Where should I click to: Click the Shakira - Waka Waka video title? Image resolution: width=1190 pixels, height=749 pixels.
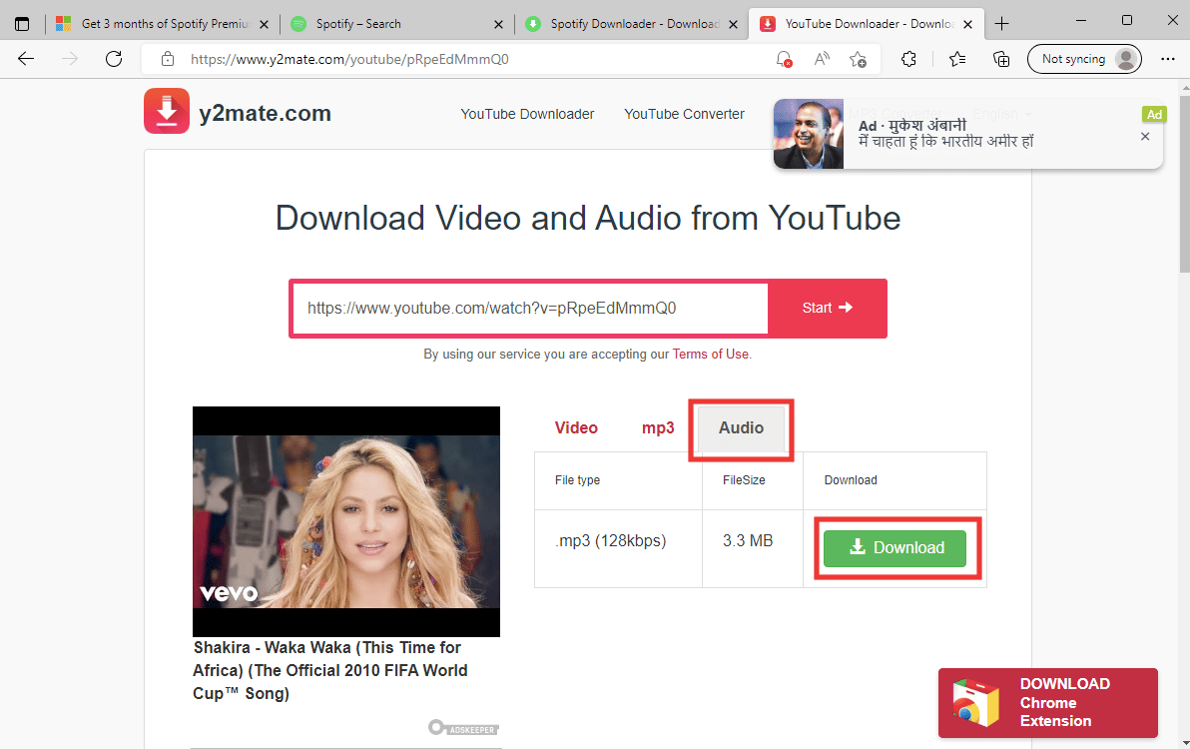330,671
